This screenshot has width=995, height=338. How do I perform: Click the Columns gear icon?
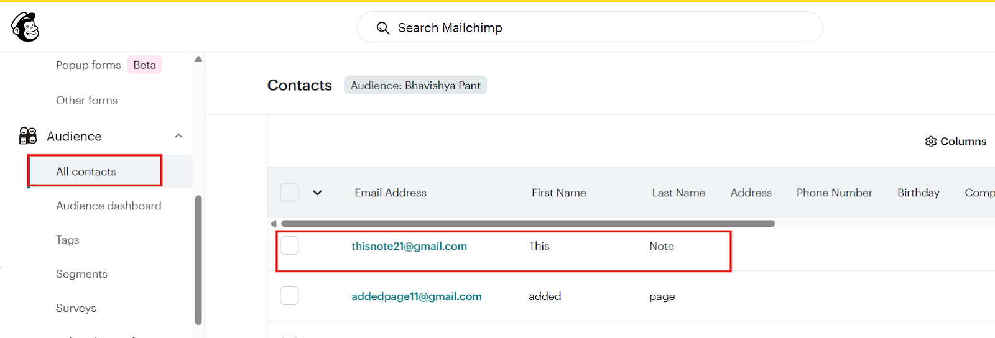pyautogui.click(x=930, y=142)
